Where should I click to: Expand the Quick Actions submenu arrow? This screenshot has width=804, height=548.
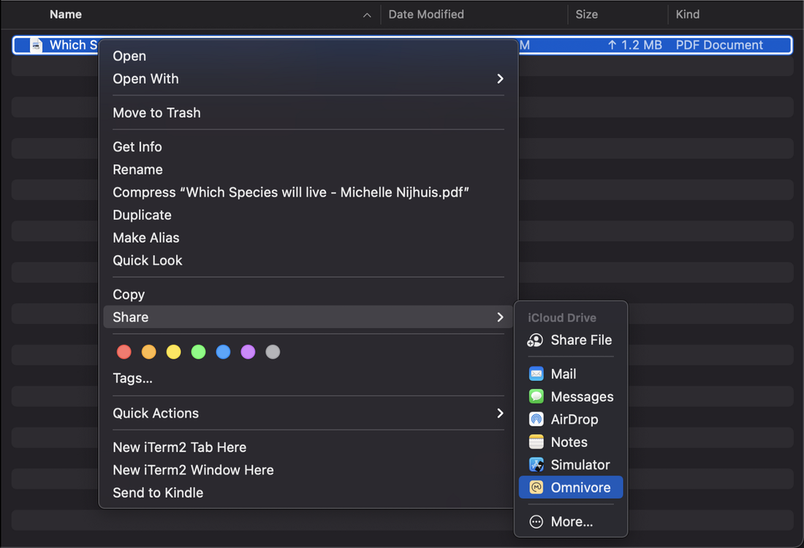coord(500,413)
